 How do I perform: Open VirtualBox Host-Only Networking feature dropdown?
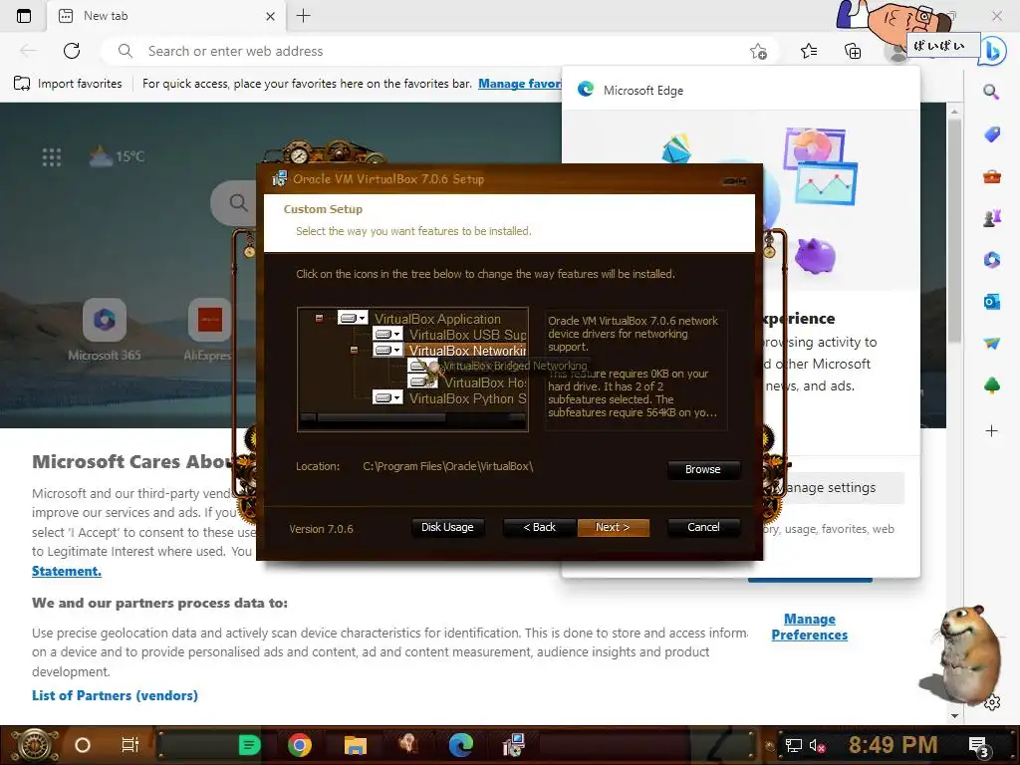coord(422,382)
